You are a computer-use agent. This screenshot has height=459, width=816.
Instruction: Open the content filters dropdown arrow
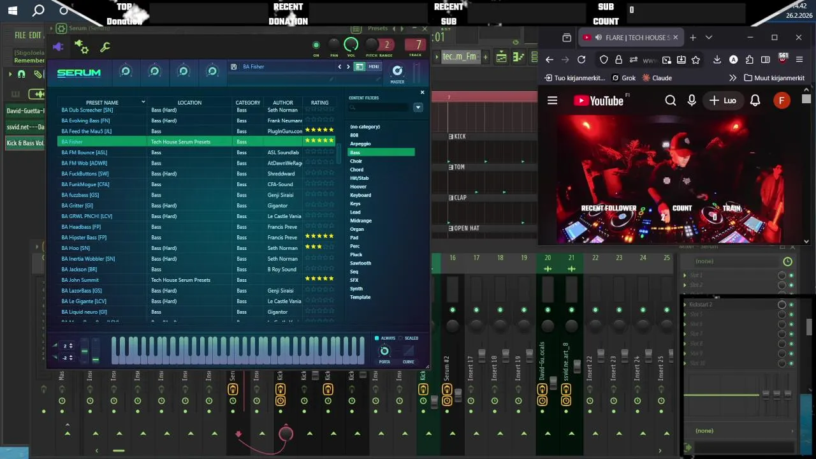pos(418,108)
